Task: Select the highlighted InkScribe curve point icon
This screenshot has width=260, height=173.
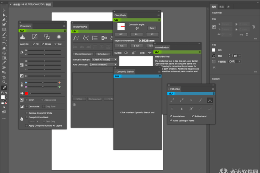Action: coord(210,100)
